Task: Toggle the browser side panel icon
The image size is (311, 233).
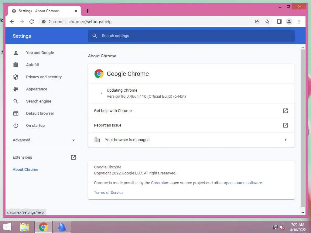Action: [279, 22]
